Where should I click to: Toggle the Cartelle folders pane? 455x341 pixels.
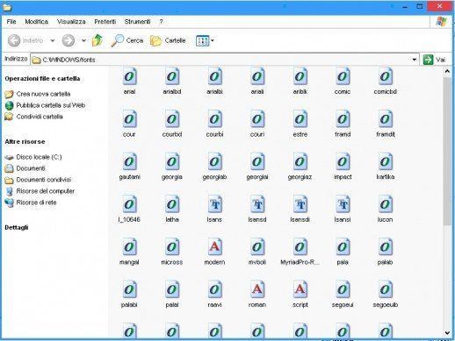click(x=168, y=40)
